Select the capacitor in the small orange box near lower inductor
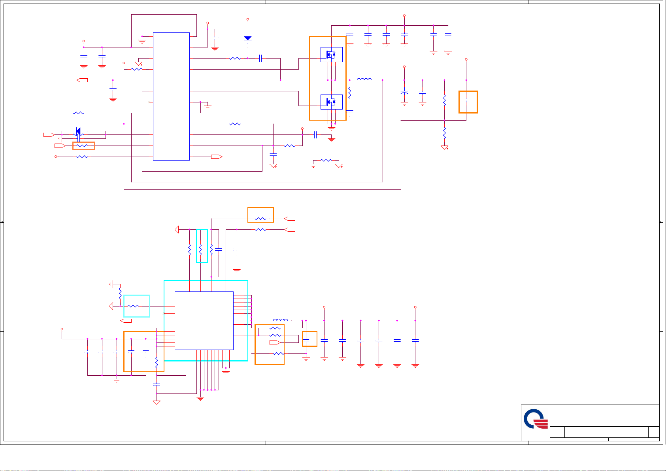 point(306,340)
